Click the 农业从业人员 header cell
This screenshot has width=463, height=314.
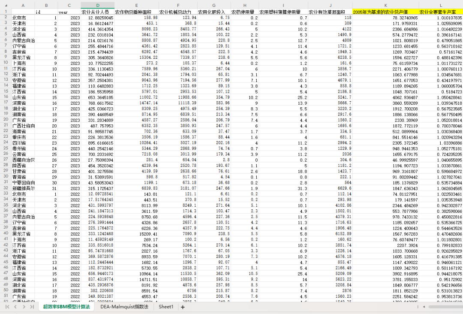pos(98,12)
